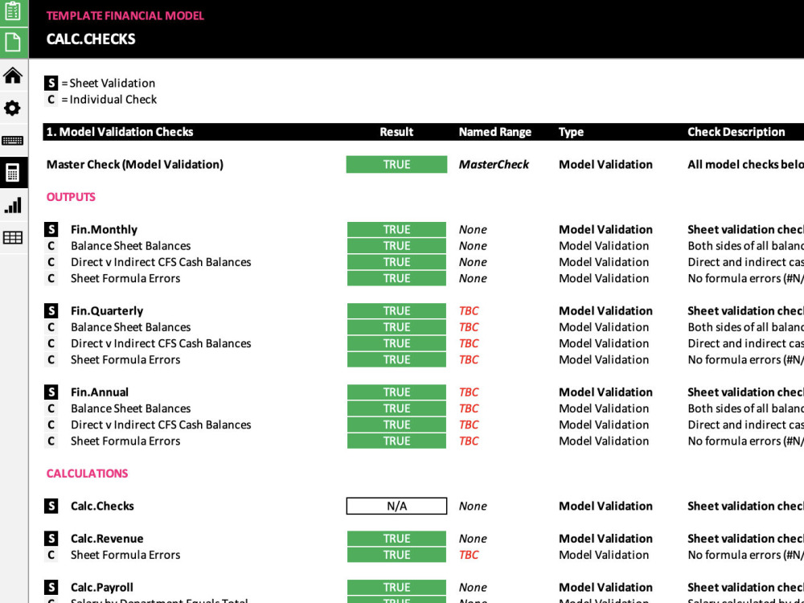Click the S badge beside Calc.Payroll
This screenshot has height=603, width=804.
pyautogui.click(x=51, y=587)
